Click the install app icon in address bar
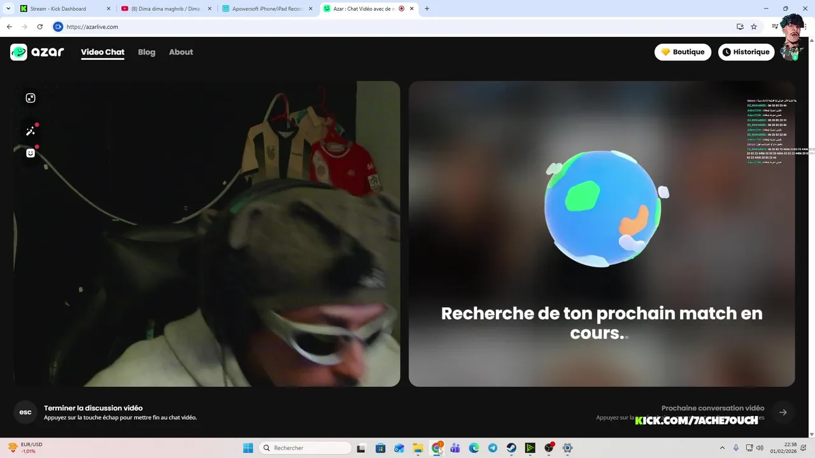Image resolution: width=815 pixels, height=458 pixels. tap(740, 27)
